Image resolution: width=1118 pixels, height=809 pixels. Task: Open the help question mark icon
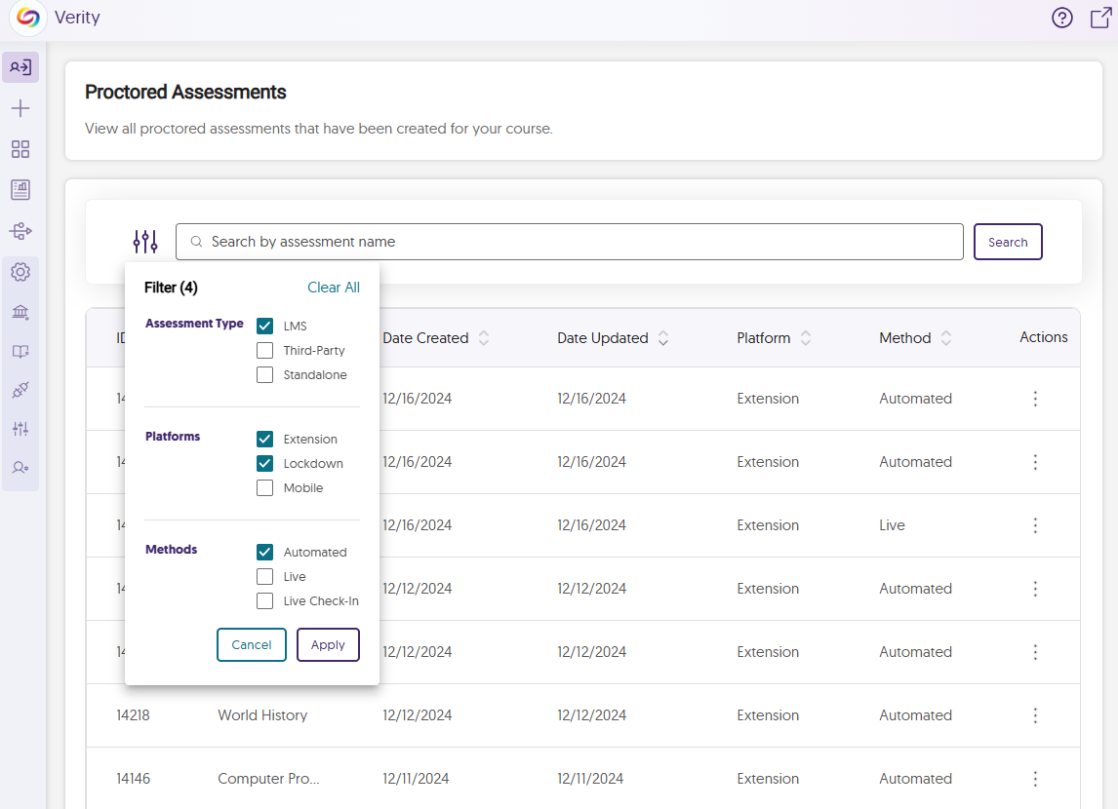1062,18
